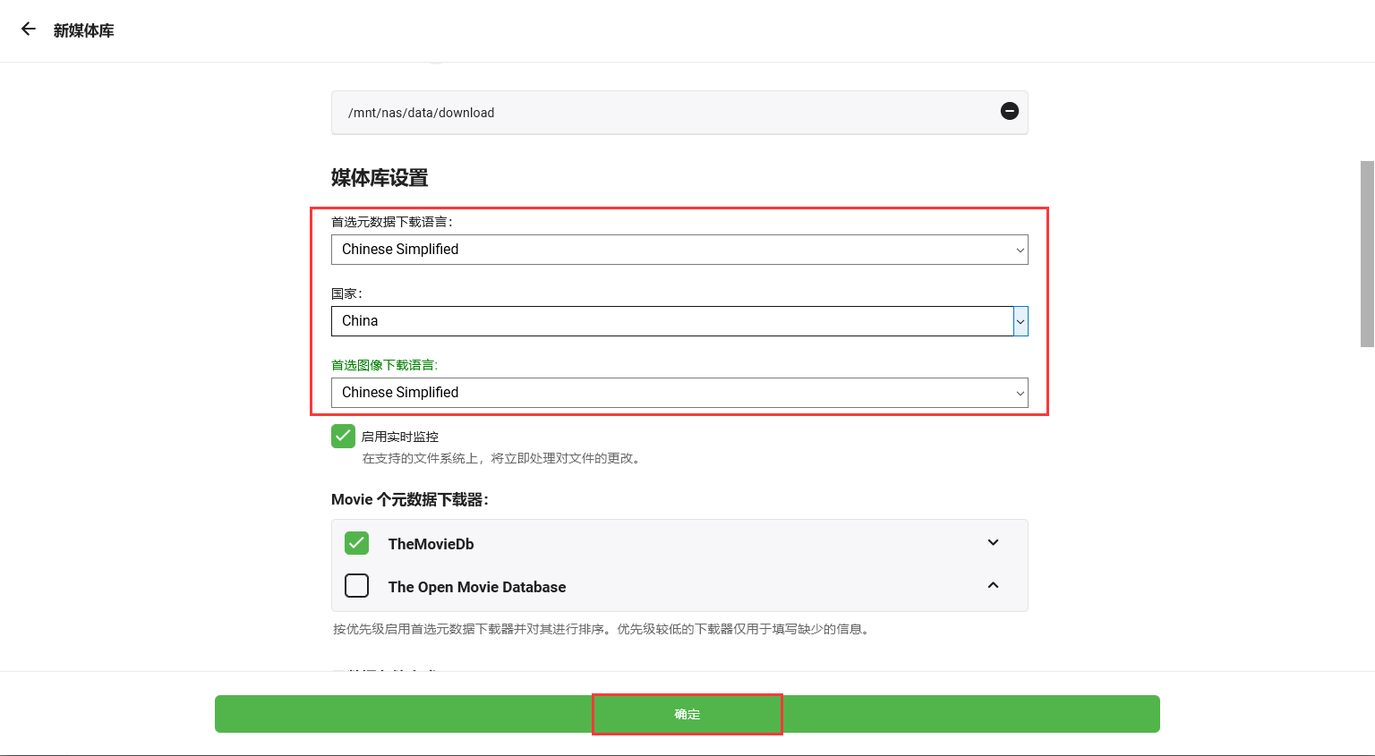Screen dimensions: 1375x756
Task: Move TheMovieDb down with its arrow
Action: click(x=993, y=543)
